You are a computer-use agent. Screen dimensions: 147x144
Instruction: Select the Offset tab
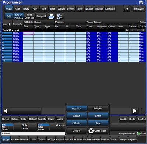coord(61,9)
